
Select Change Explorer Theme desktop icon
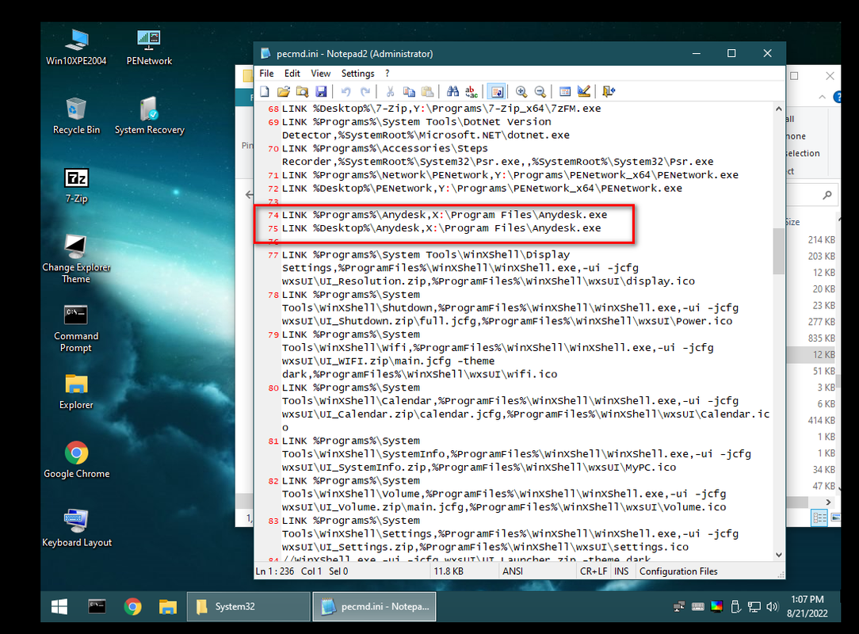76,258
